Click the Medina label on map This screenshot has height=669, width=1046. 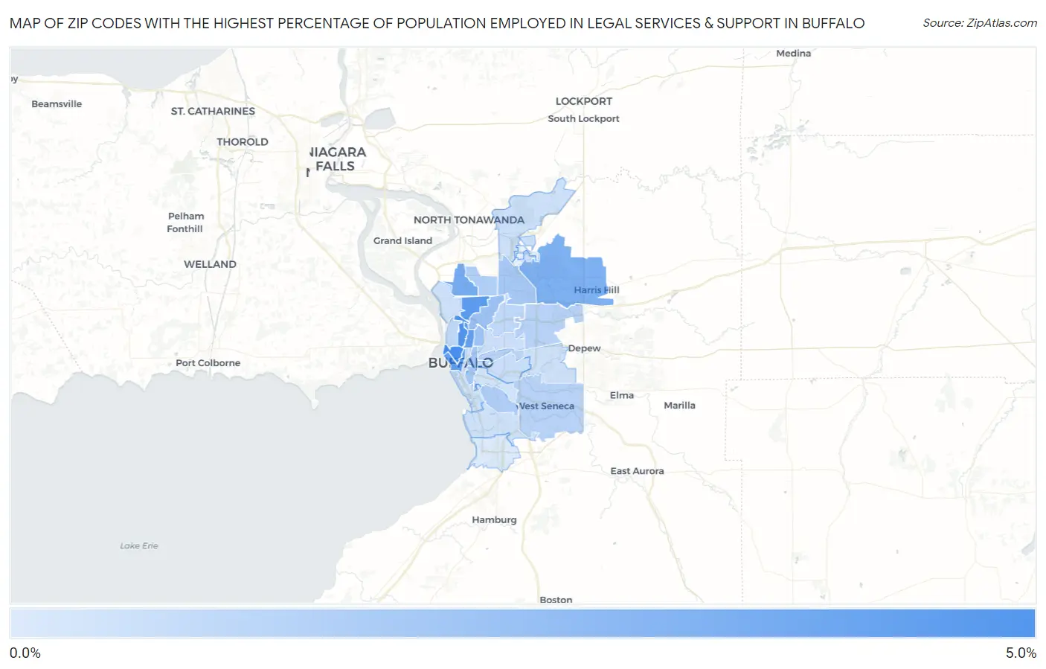(x=793, y=54)
